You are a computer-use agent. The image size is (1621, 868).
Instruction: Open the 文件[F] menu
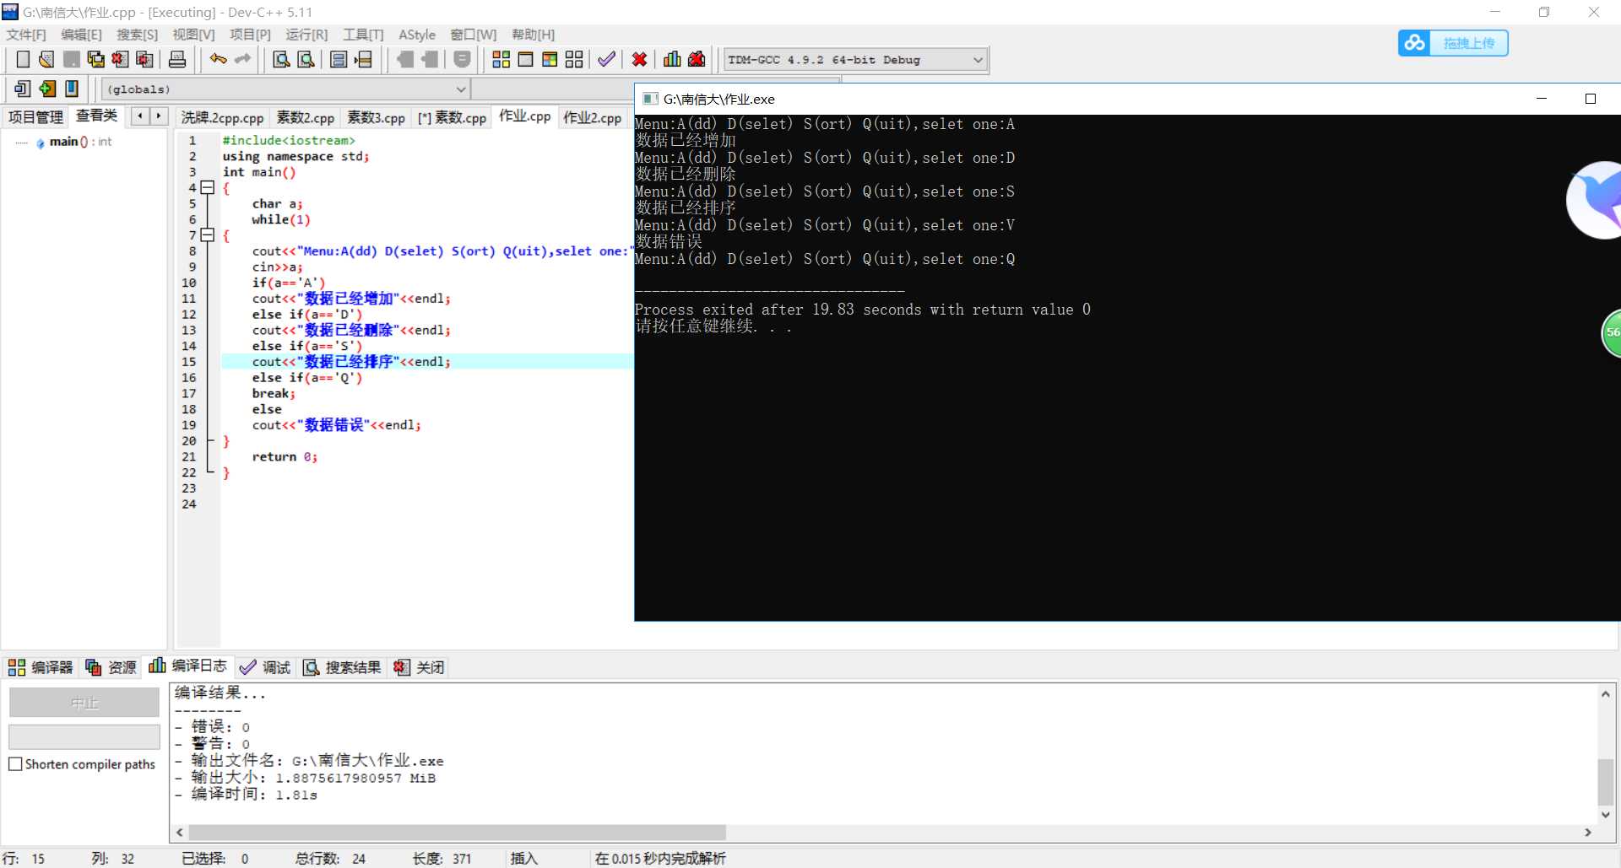click(26, 35)
